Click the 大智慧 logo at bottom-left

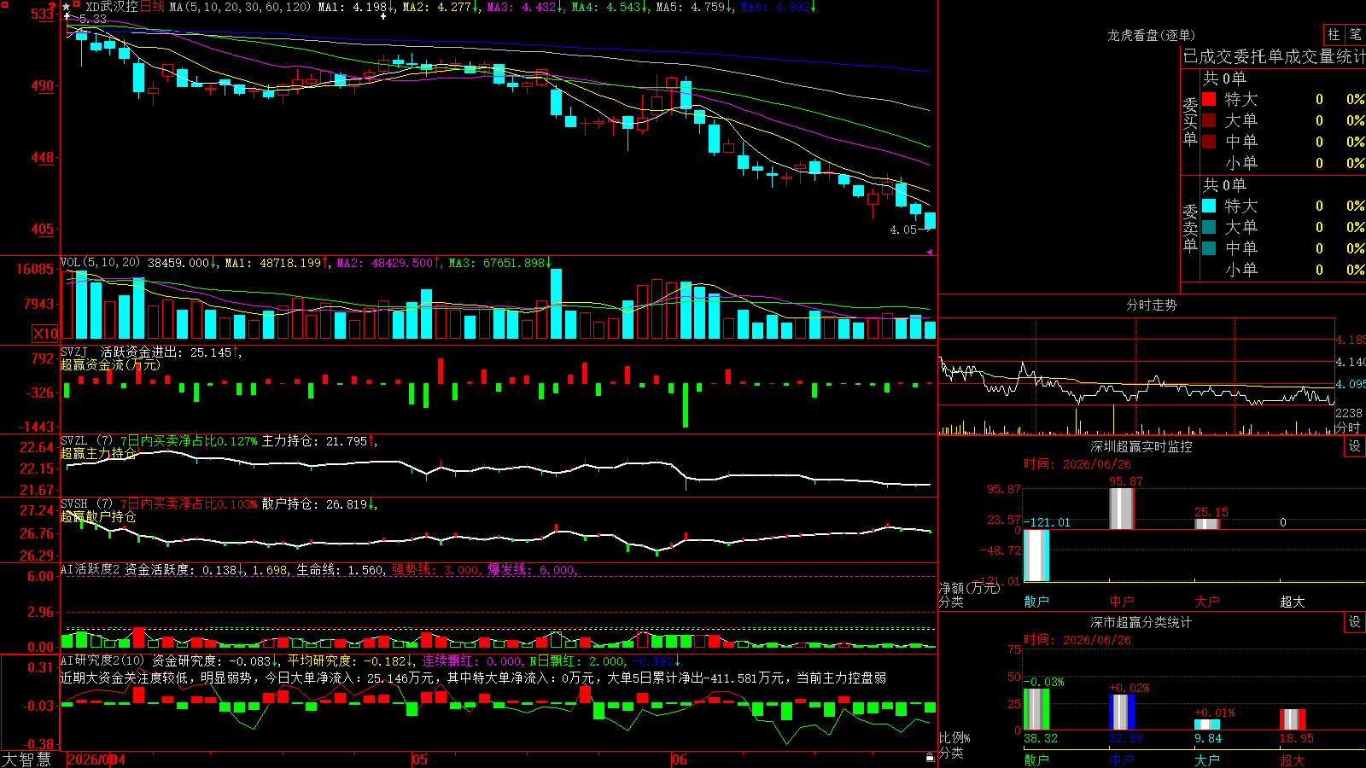26,759
